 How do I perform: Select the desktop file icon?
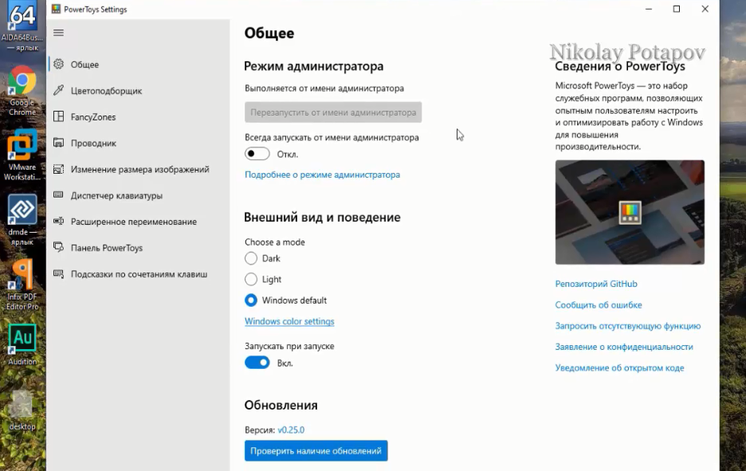22,410
